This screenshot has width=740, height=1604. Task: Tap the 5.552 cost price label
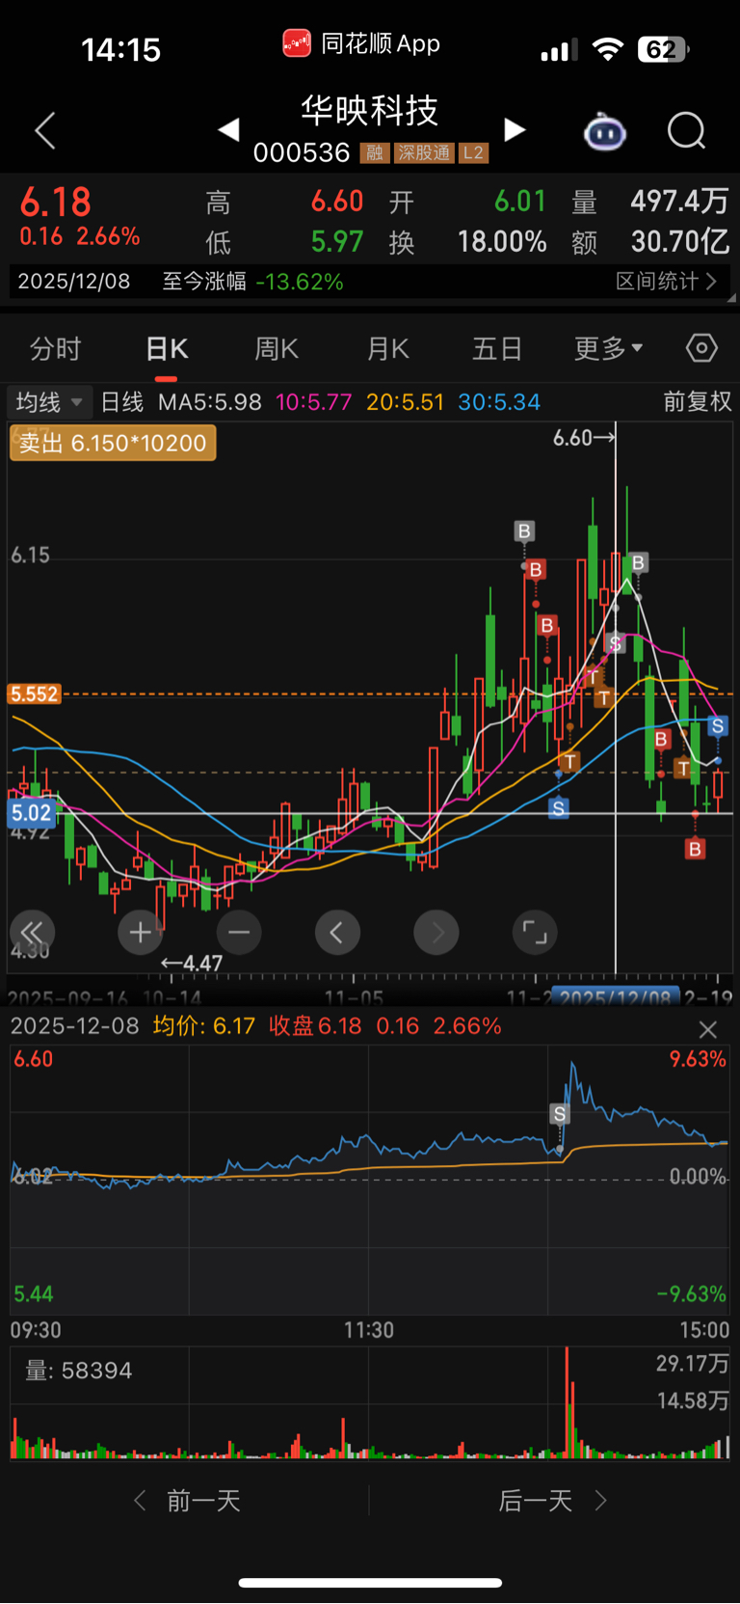point(34,694)
